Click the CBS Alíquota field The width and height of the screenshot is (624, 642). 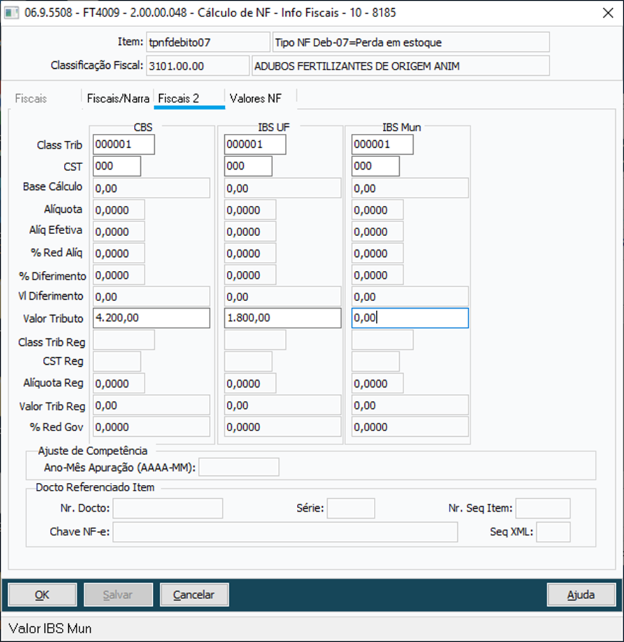[119, 210]
